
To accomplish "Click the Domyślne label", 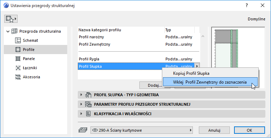I will point(257,19).
